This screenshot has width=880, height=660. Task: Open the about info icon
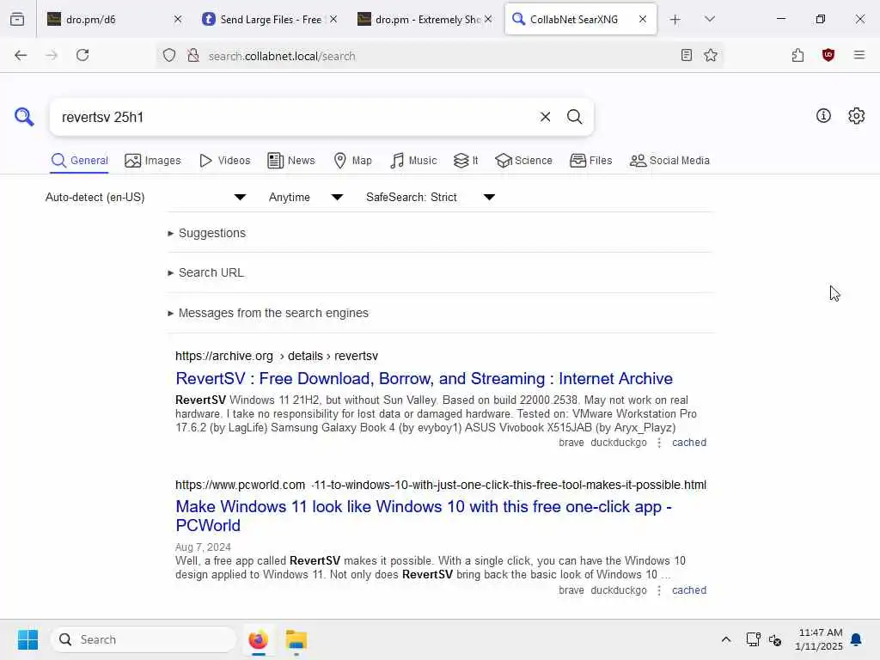coord(823,116)
